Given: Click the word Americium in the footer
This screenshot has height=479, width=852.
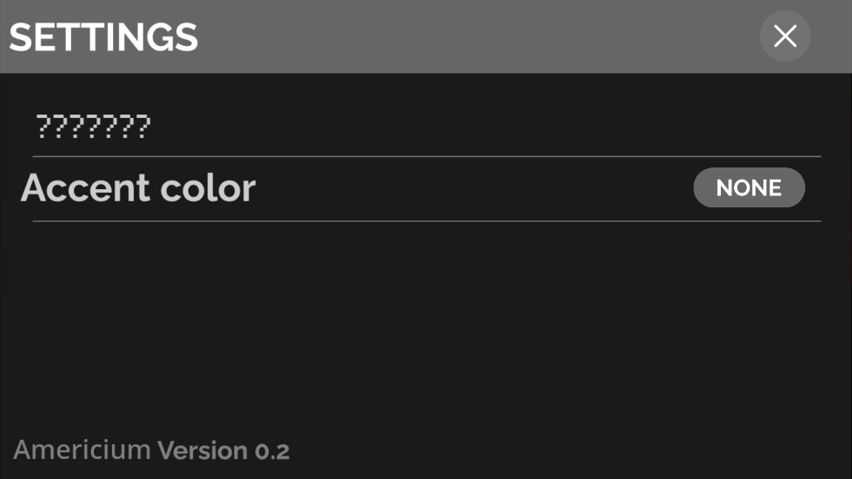Looking at the screenshot, I should click(x=82, y=450).
